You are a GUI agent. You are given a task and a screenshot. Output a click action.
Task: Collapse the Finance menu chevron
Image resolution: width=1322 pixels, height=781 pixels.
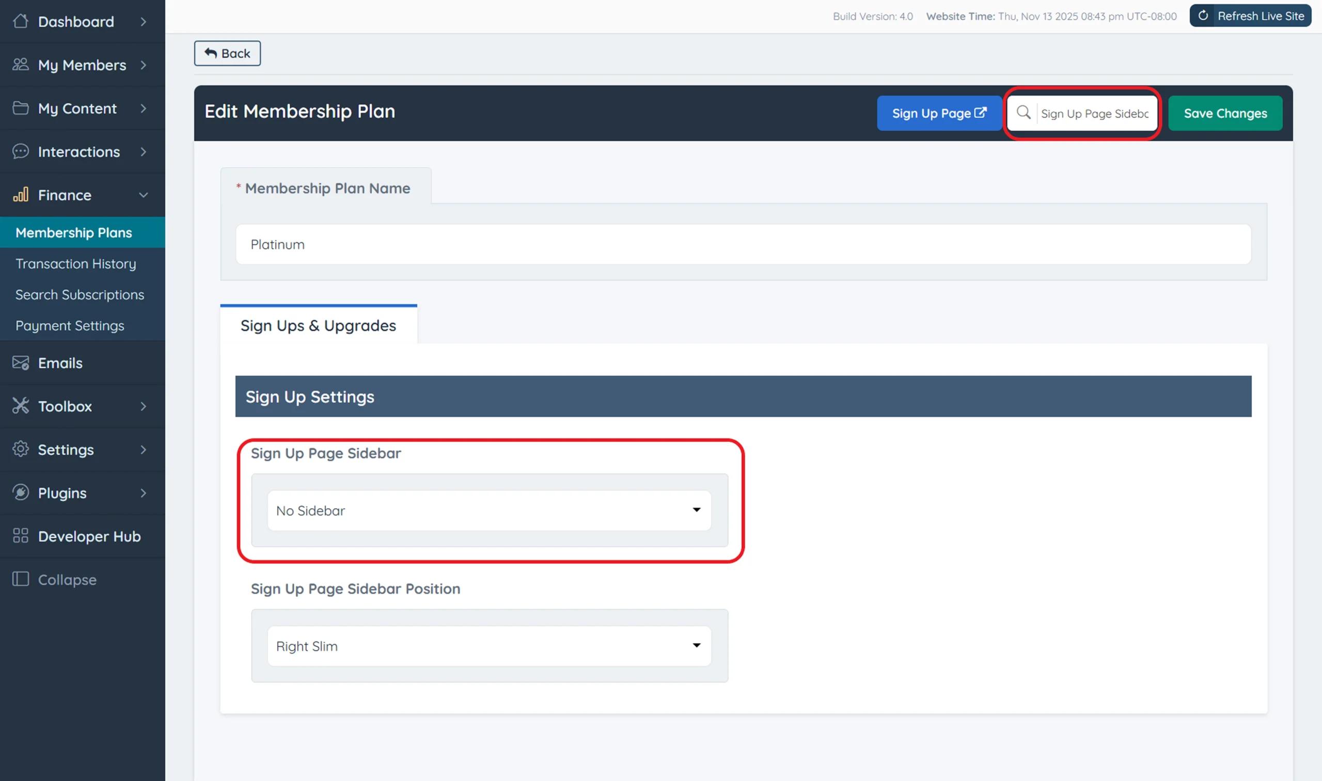pyautogui.click(x=143, y=195)
